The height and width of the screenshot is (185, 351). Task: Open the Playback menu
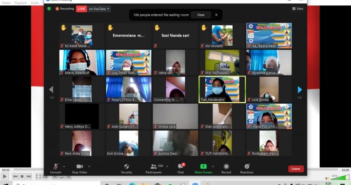point(20,3)
